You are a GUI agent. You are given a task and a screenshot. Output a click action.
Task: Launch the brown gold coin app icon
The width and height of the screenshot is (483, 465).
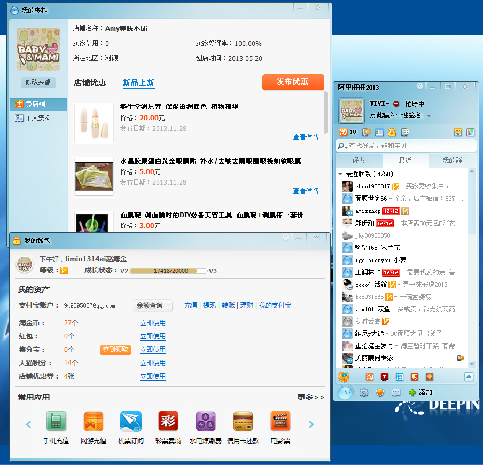pyautogui.click(x=430, y=377)
